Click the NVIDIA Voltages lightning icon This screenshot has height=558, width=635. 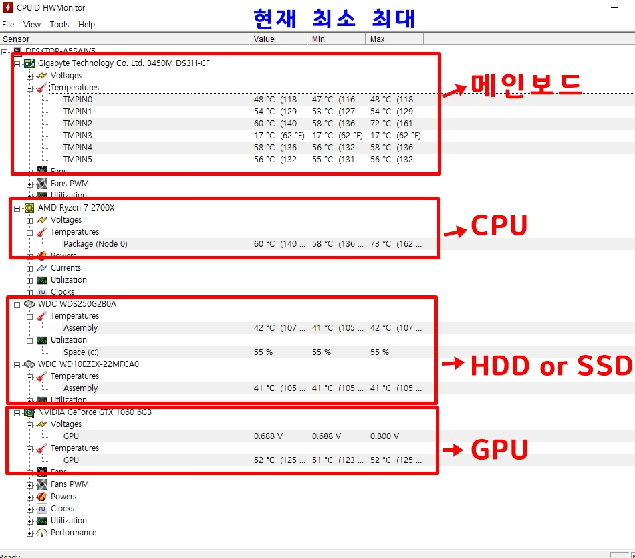pos(42,424)
